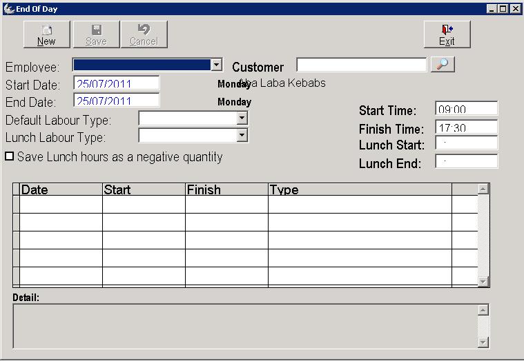The image size is (524, 361).
Task: Click the Date column header
Action: (61, 189)
